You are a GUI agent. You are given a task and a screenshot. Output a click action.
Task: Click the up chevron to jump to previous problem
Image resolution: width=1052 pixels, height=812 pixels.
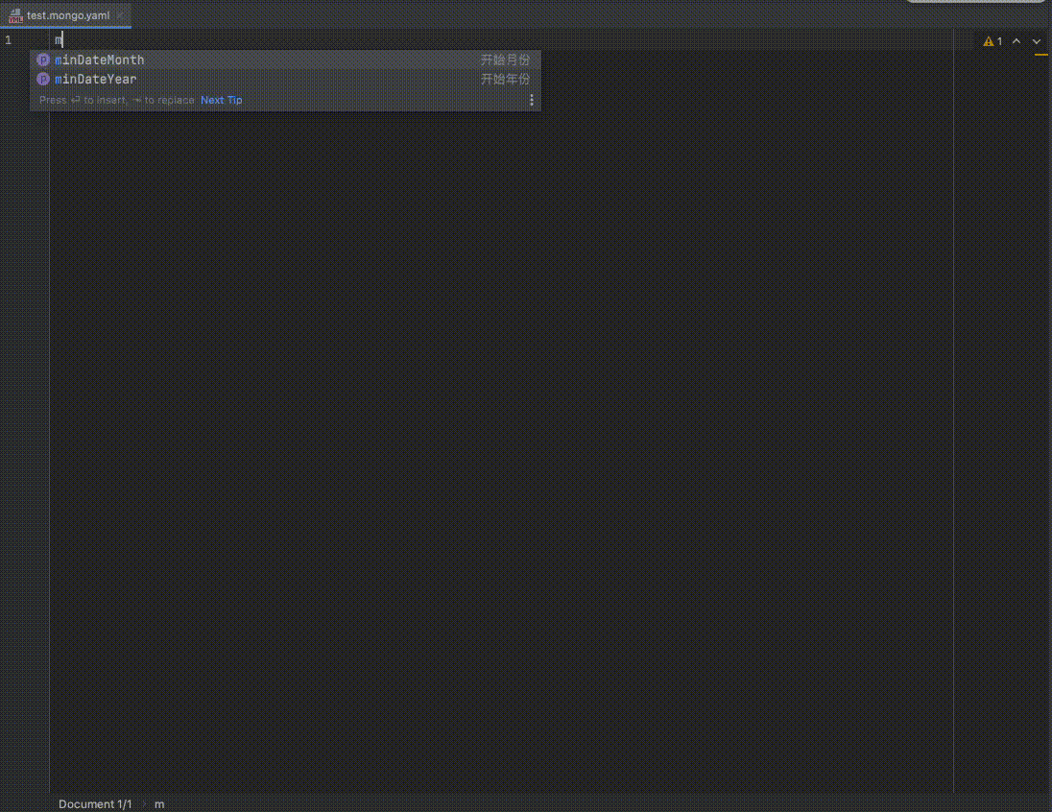tap(1016, 41)
